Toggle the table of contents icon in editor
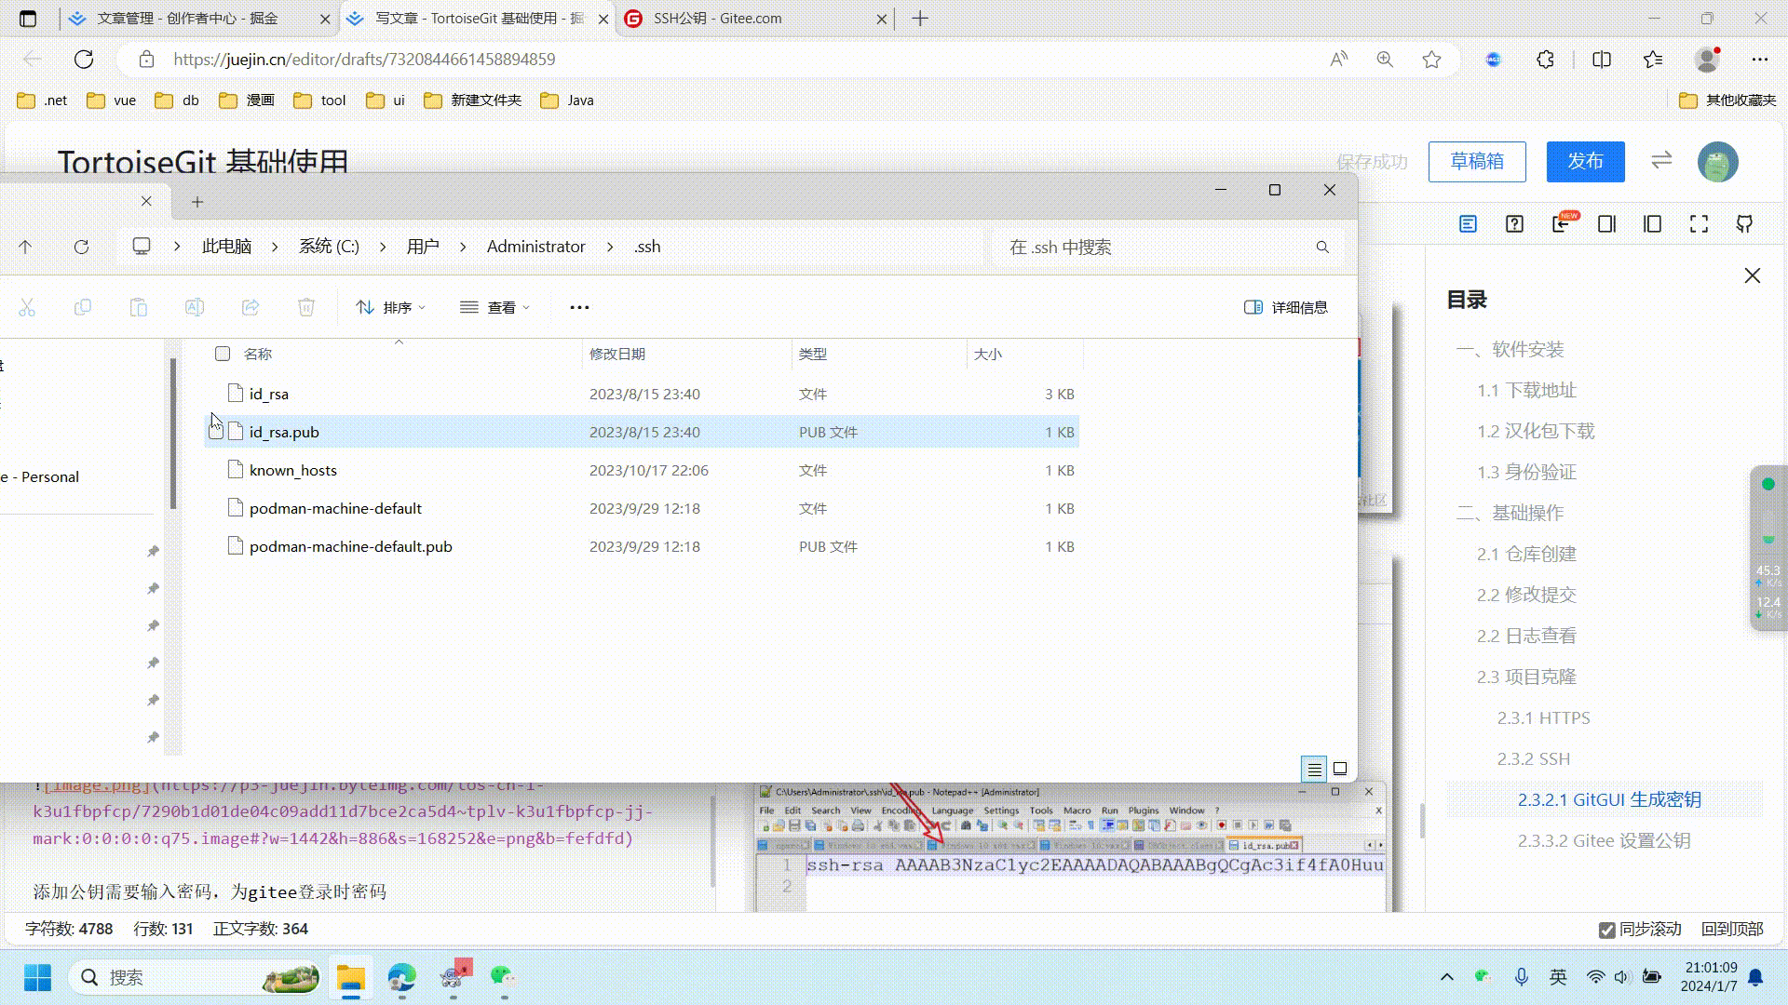Viewport: 1788px width, 1005px height. (x=1469, y=223)
